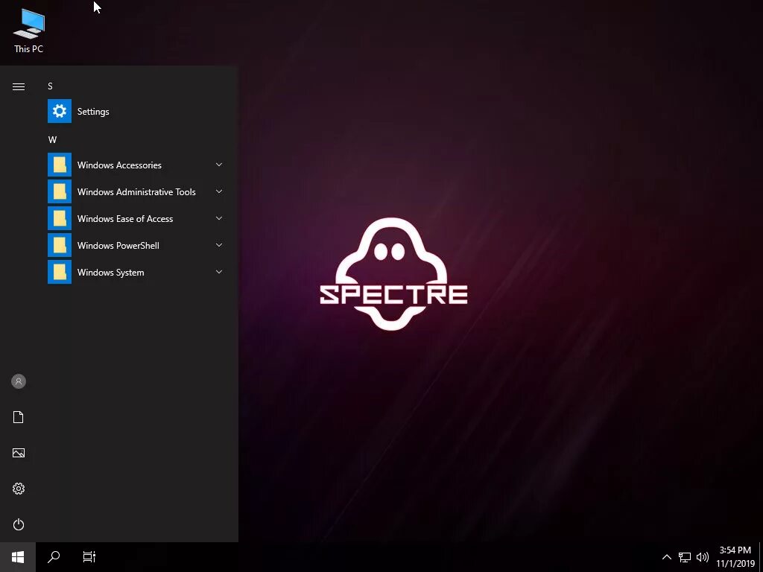
Task: Open the Settings gear in Start sidebar
Action: tap(19, 489)
